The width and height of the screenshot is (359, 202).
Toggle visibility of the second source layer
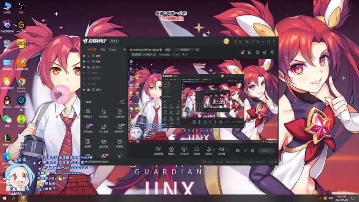(x=84, y=61)
